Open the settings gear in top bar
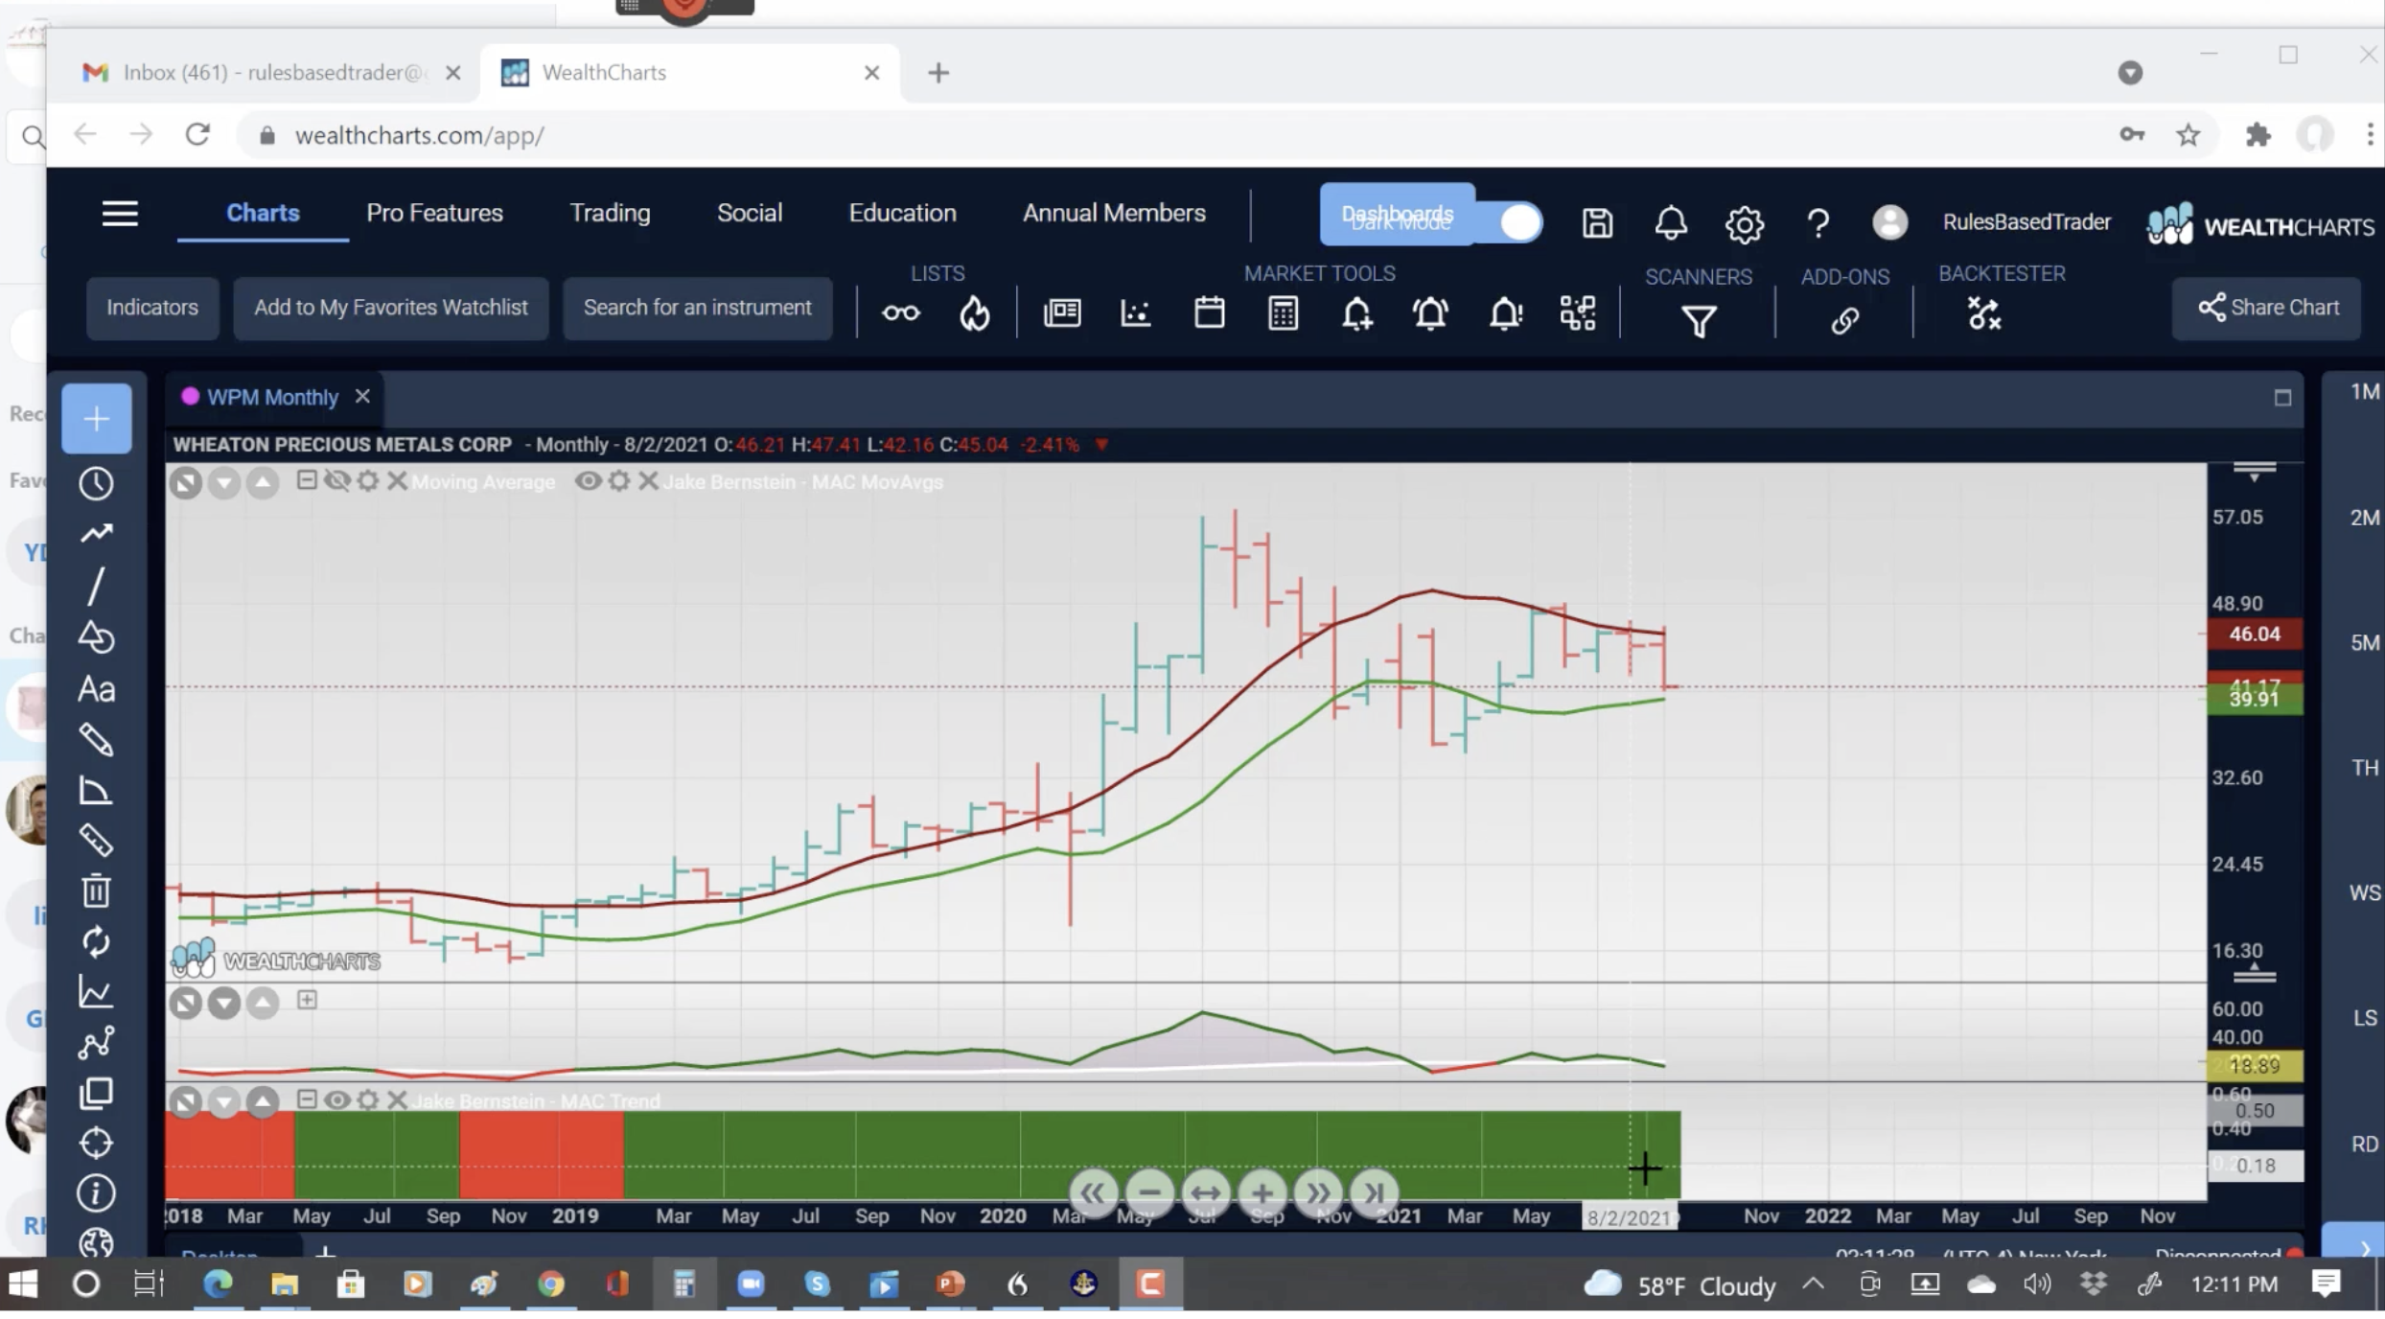 coord(1745,224)
